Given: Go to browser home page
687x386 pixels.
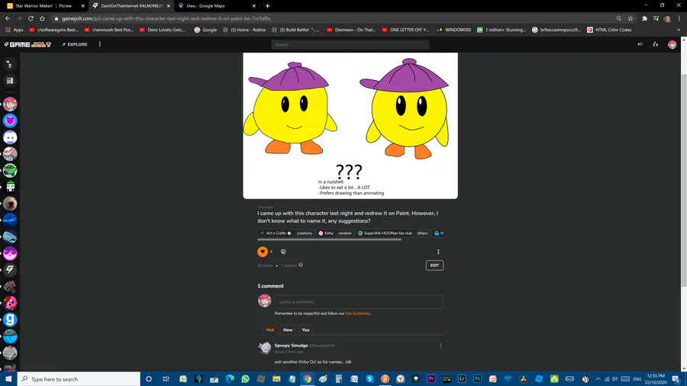Looking at the screenshot, I should (42, 18).
